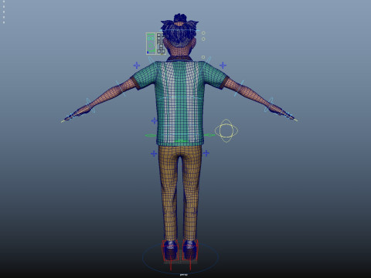Select cyan clavicle control at right collar
The height and width of the screenshot is (278, 371).
[x=208, y=59]
